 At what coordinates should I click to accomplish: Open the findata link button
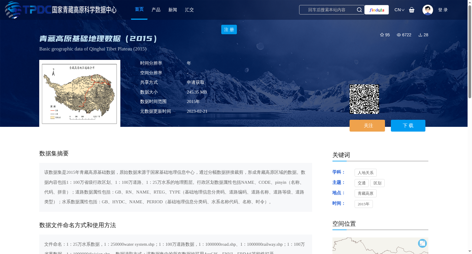(x=377, y=10)
